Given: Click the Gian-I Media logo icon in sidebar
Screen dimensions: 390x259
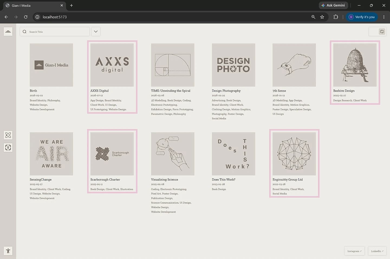Looking at the screenshot, I should [8, 32].
